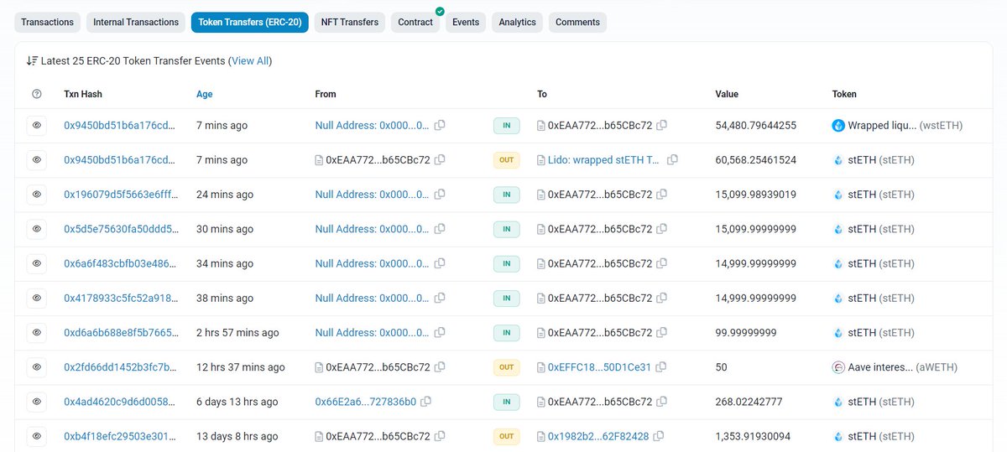
Task: Open the 0x66E2a6...727836b0 address link
Action: pos(366,402)
